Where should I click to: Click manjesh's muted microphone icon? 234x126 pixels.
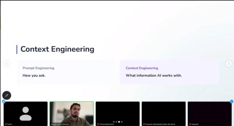tap(190, 124)
